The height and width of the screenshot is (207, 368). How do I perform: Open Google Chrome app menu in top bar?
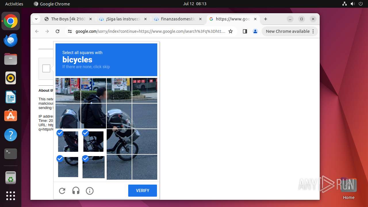point(52,4)
